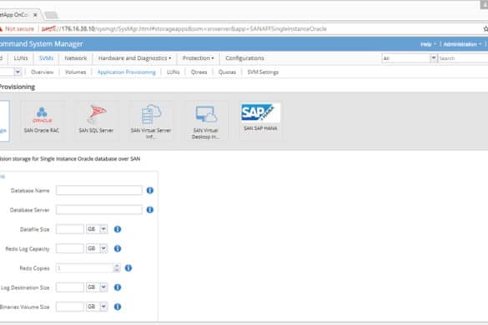Show info for Datafile Size
Image resolution: width=488 pixels, height=325 pixels.
pos(118,229)
